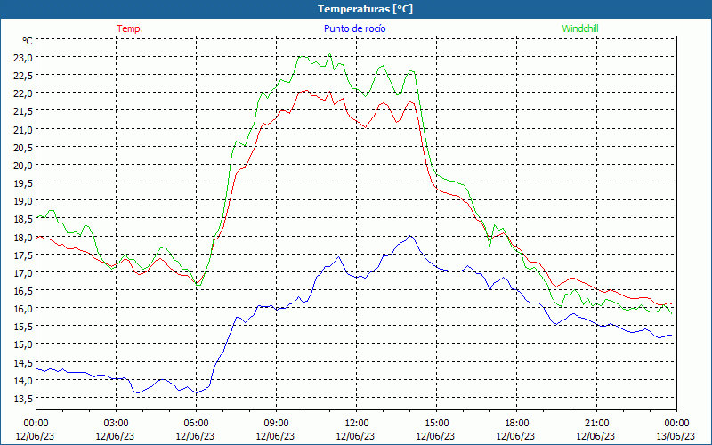Screen dimensions: 712x445
Task: Click the 16,5 y-axis value
Action: [24, 291]
